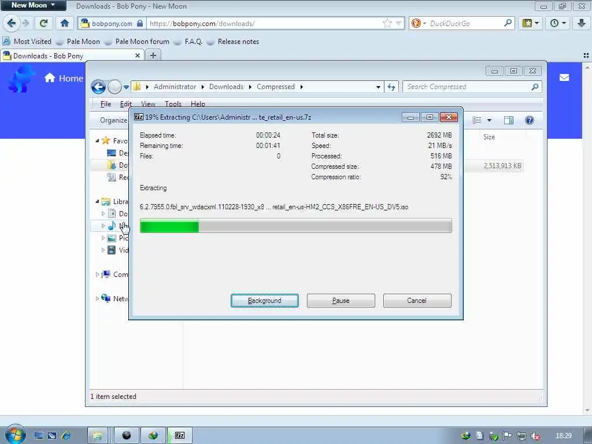The image size is (592, 444).
Task: Open the New Moon application menu
Action: (33, 5)
